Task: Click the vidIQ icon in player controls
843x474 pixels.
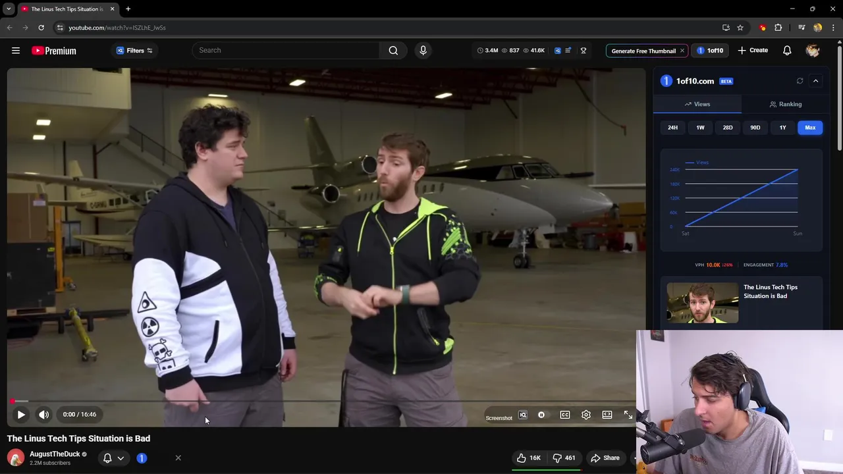Action: 522,415
